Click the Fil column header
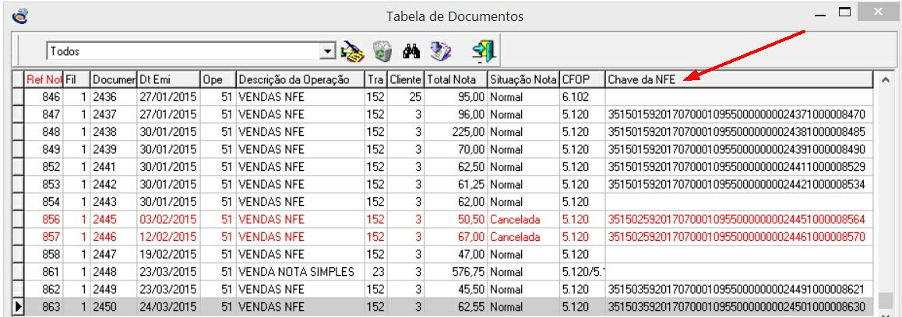 76,80
